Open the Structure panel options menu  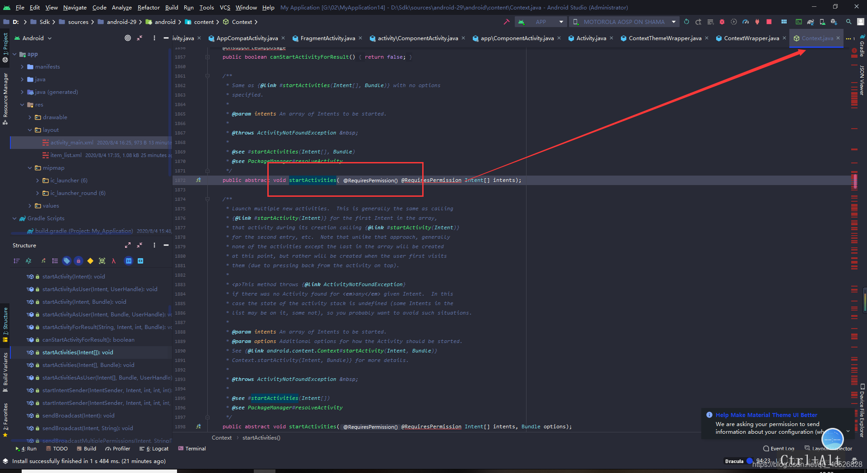coord(154,245)
